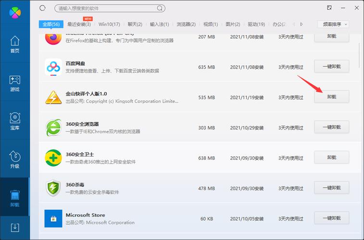Viewport: 364px width, 240px height.
Task: Focus the software search input field
Action: [110, 8]
